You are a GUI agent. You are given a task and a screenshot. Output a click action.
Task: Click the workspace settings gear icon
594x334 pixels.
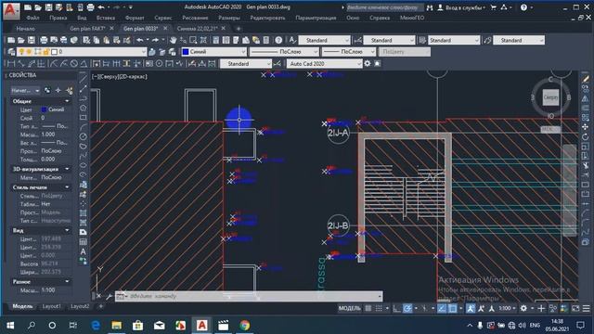[368, 64]
